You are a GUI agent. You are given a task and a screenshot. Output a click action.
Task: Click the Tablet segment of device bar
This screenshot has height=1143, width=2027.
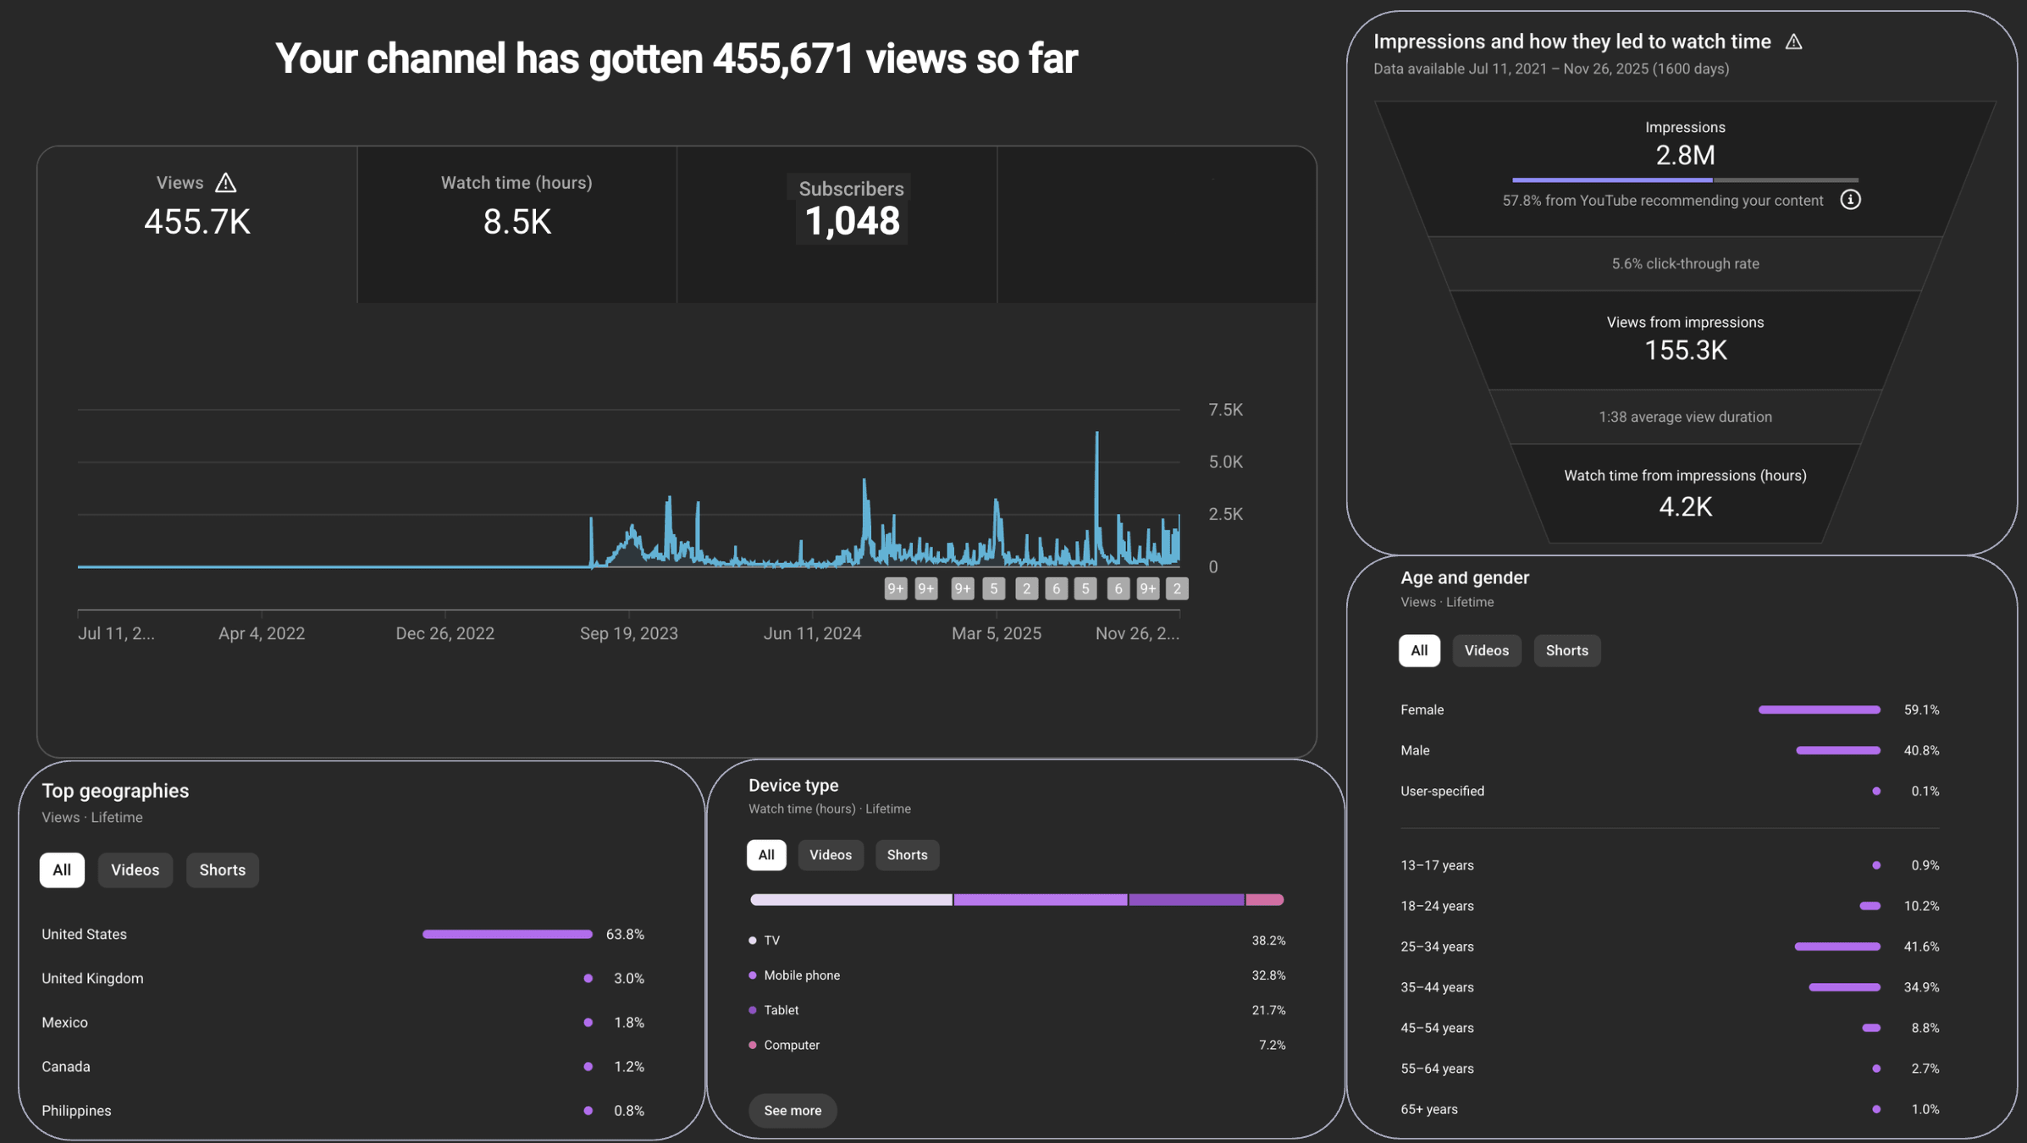[x=1186, y=900]
